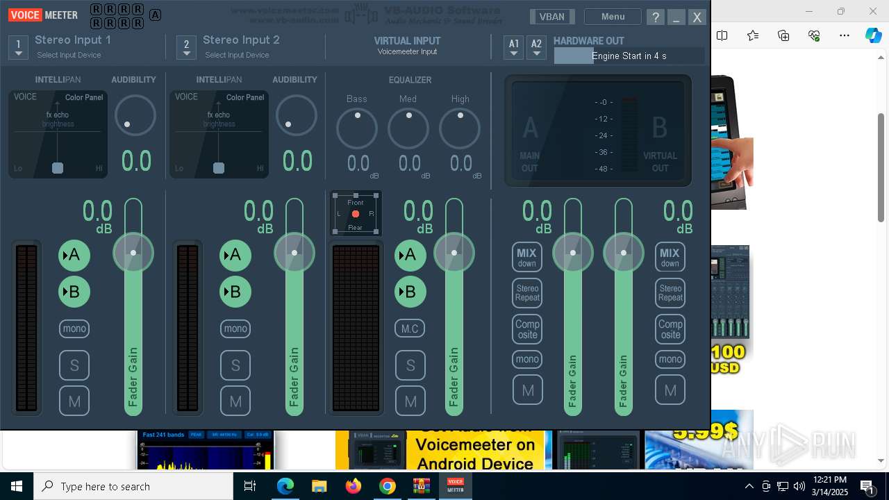Mute main out A bus

527,390
